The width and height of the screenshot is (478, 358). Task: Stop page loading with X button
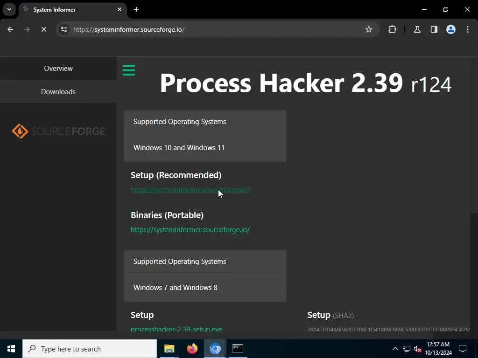(x=44, y=29)
